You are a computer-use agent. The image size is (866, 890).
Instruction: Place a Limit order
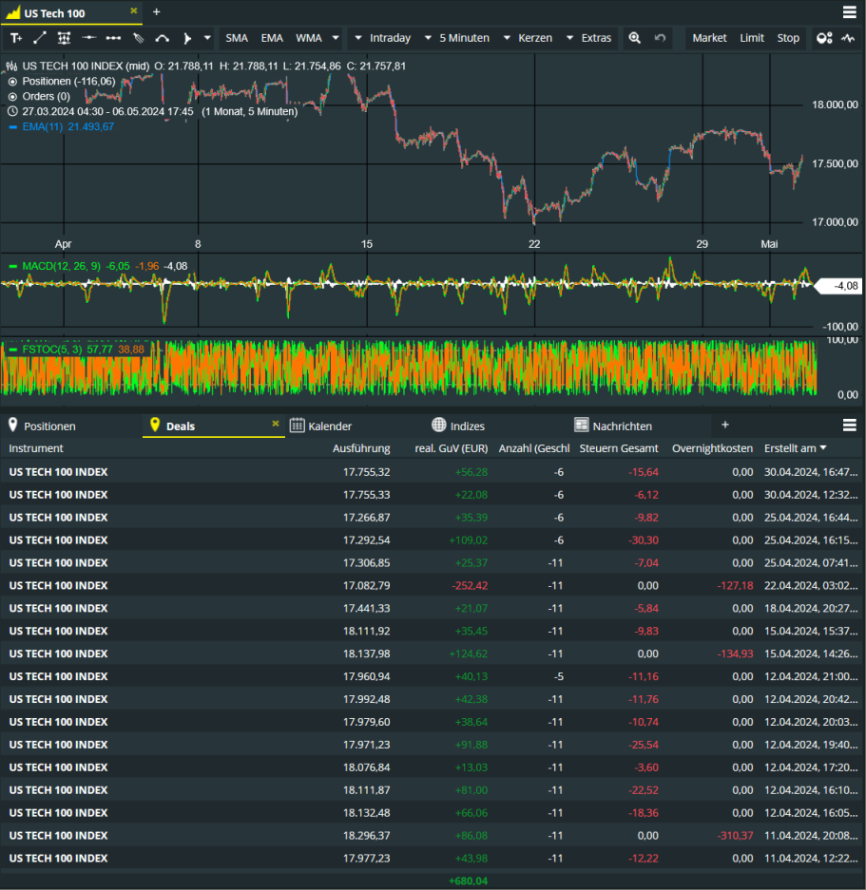point(752,38)
